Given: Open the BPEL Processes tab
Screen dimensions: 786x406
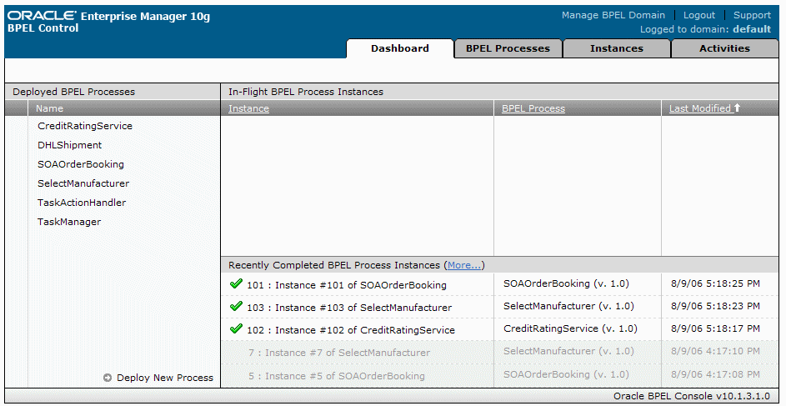Looking at the screenshot, I should 508,48.
